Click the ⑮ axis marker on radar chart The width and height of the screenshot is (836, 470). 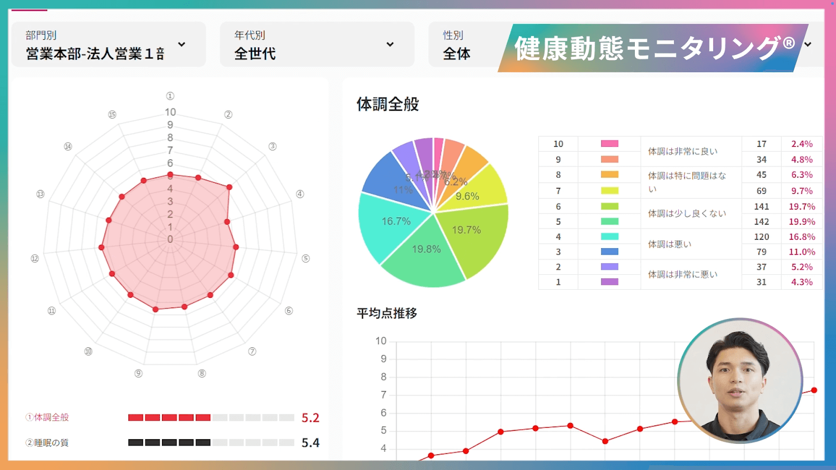[x=112, y=115]
